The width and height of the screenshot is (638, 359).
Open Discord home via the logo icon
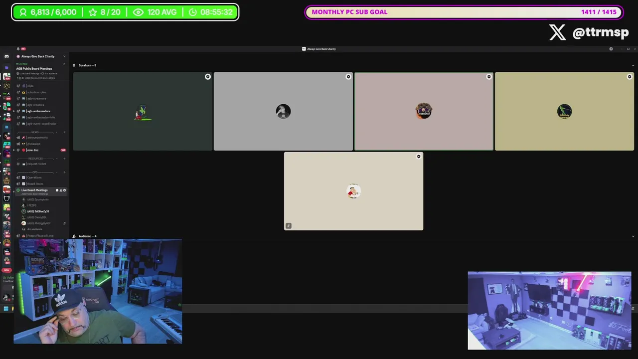pos(6,56)
